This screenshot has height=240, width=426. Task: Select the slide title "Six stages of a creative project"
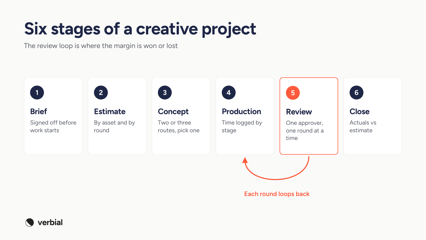click(140, 29)
